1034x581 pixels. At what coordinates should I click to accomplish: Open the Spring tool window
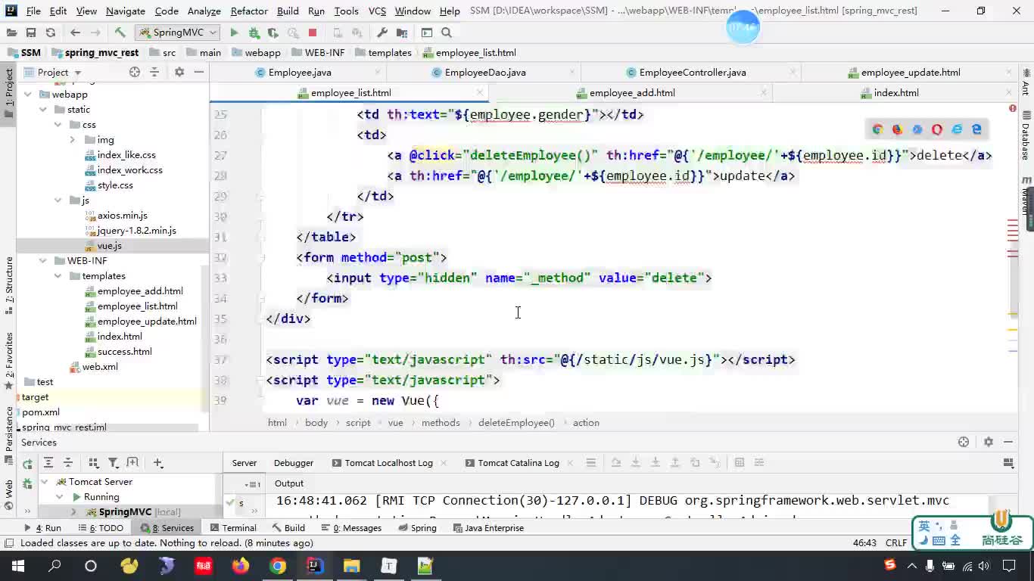(417, 528)
